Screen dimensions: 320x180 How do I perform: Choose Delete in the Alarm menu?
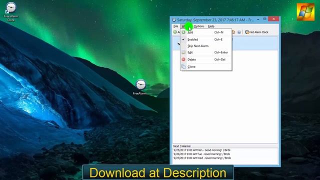point(206,59)
